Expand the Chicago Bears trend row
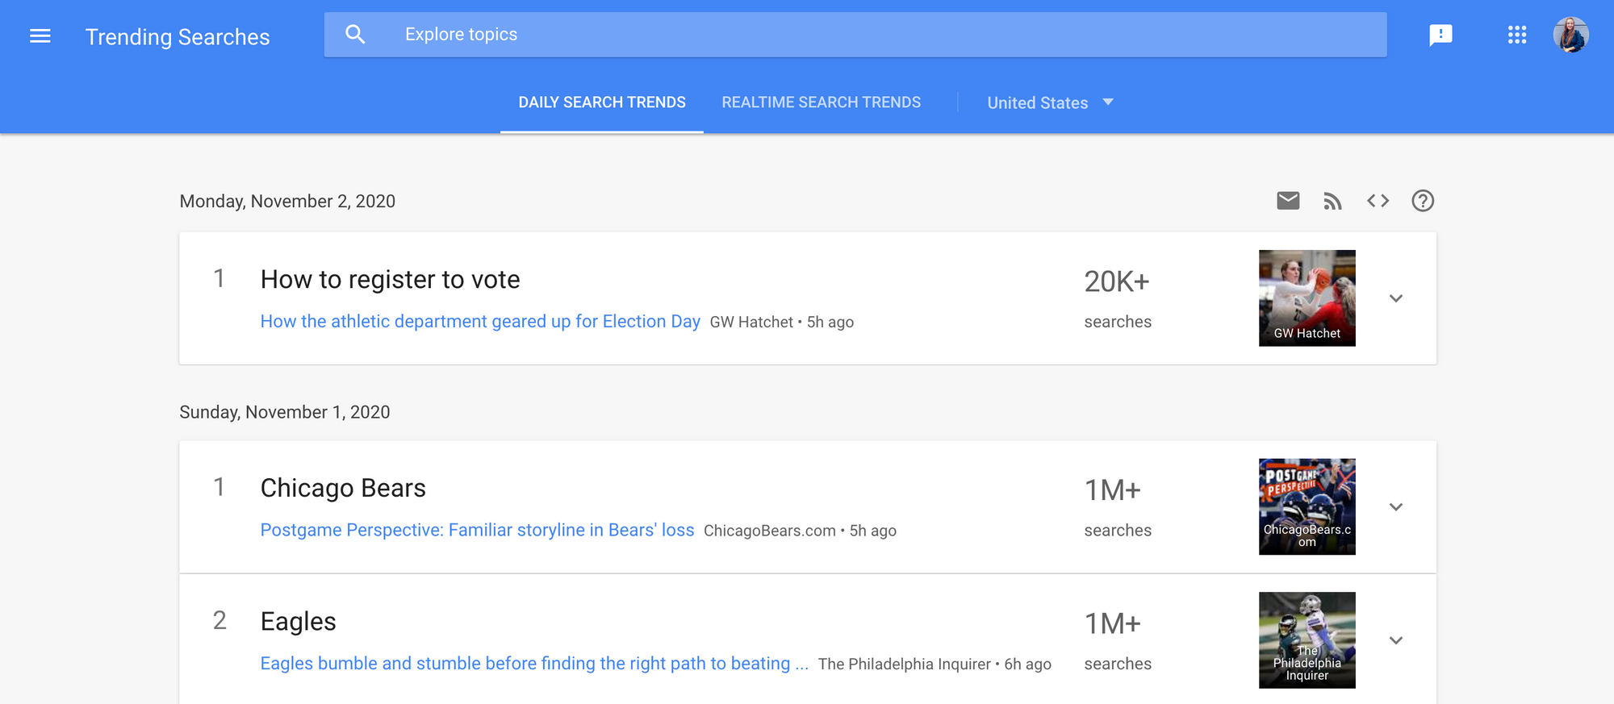Screen dimensions: 1614x704 coord(1396,507)
